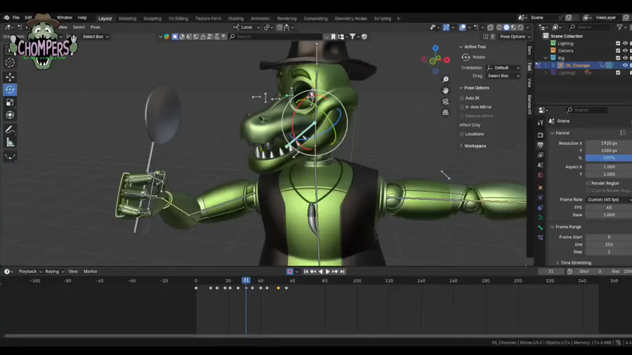Click the pan view hand icon
Viewport: 632px width, 355px height.
click(x=445, y=91)
